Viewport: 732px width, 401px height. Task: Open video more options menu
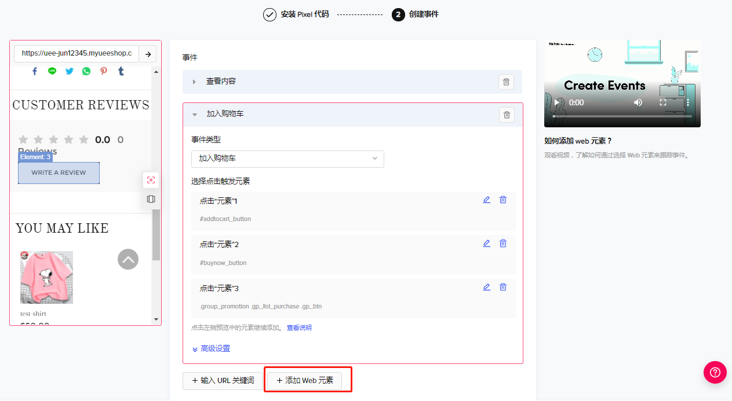coord(688,102)
